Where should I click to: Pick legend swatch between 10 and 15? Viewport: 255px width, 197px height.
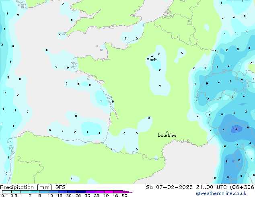[x=53, y=192]
